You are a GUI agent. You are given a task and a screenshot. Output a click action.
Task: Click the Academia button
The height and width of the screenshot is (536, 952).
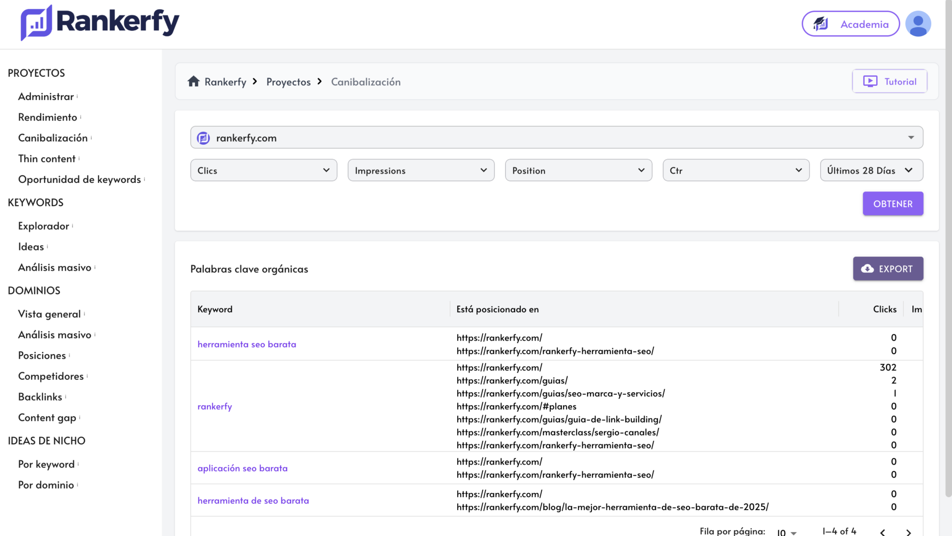click(850, 24)
